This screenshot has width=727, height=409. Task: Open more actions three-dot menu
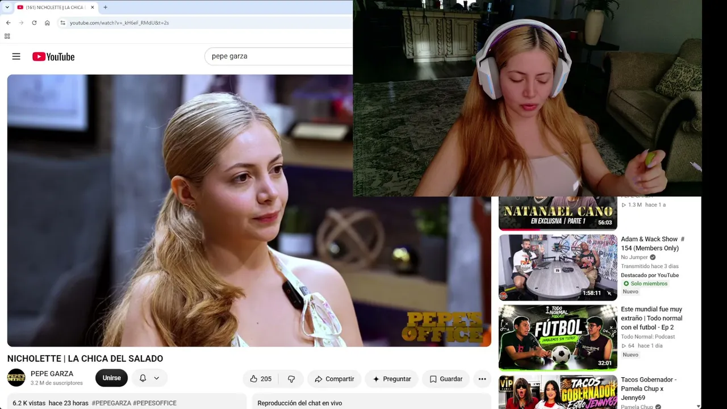click(x=482, y=379)
